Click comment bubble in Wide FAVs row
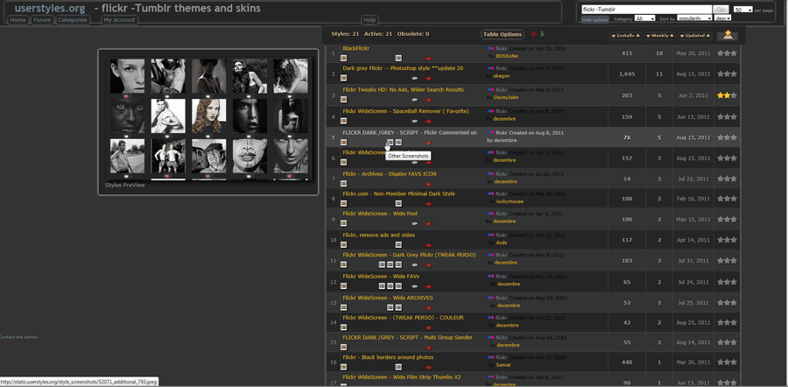 point(415,286)
